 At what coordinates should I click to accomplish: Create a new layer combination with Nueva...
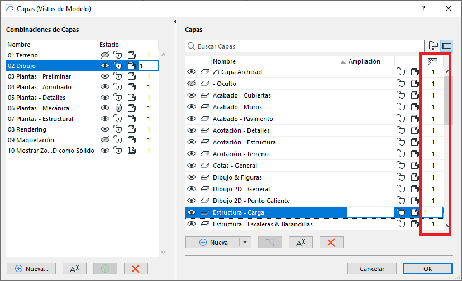pos(32,268)
